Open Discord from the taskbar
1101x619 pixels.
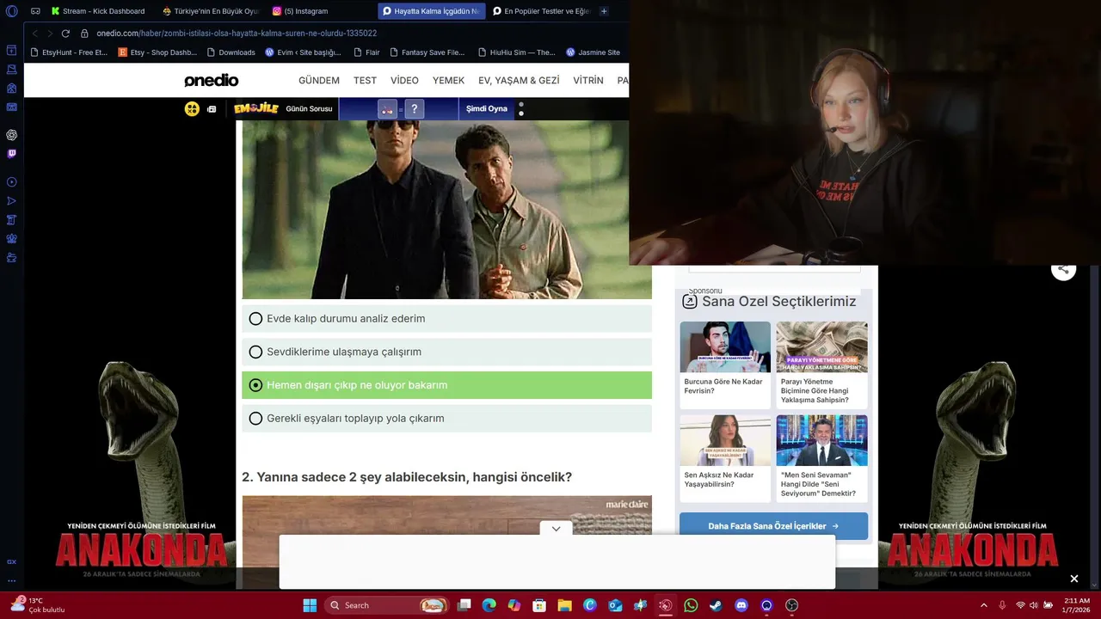tap(741, 605)
